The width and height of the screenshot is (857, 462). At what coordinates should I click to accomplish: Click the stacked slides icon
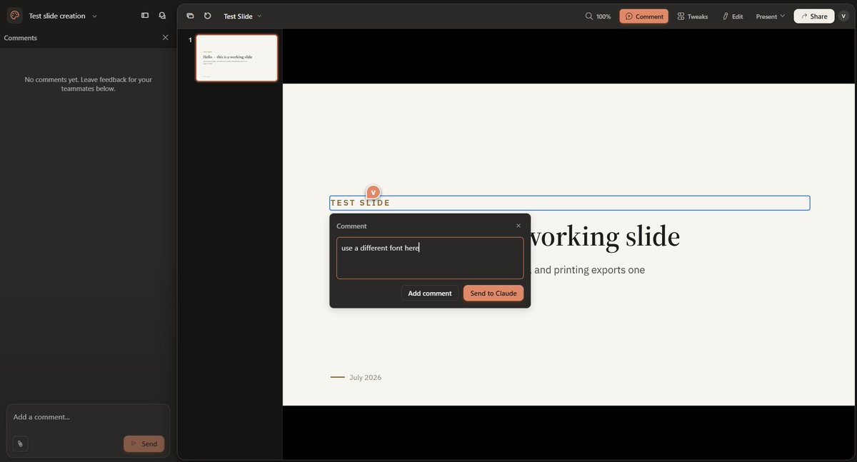[190, 16]
